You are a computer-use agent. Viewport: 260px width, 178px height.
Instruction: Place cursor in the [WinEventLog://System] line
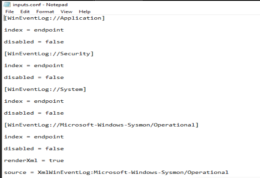point(45,89)
